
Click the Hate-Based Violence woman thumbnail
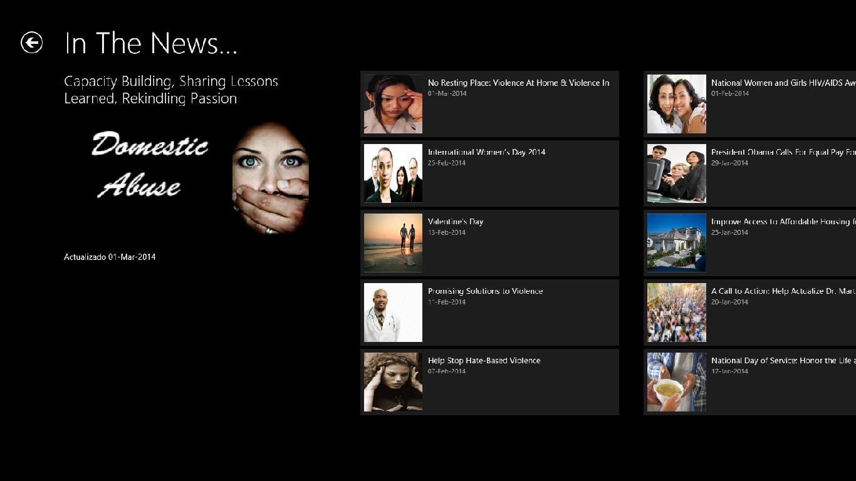point(393,382)
